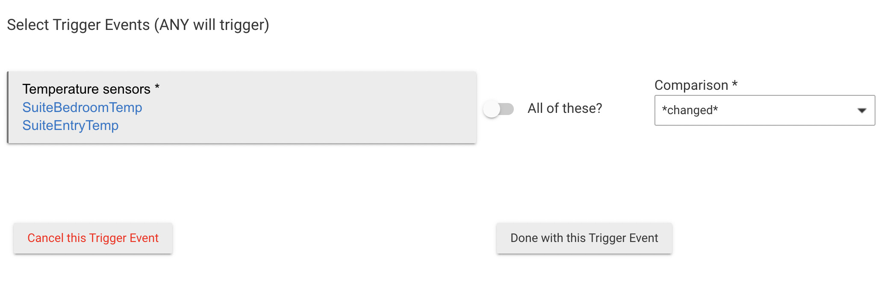Toggle the "All of these?" switch
The image size is (896, 295).
point(498,109)
